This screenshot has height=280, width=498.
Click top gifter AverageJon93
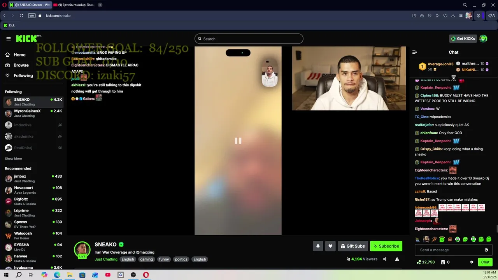tap(440, 64)
